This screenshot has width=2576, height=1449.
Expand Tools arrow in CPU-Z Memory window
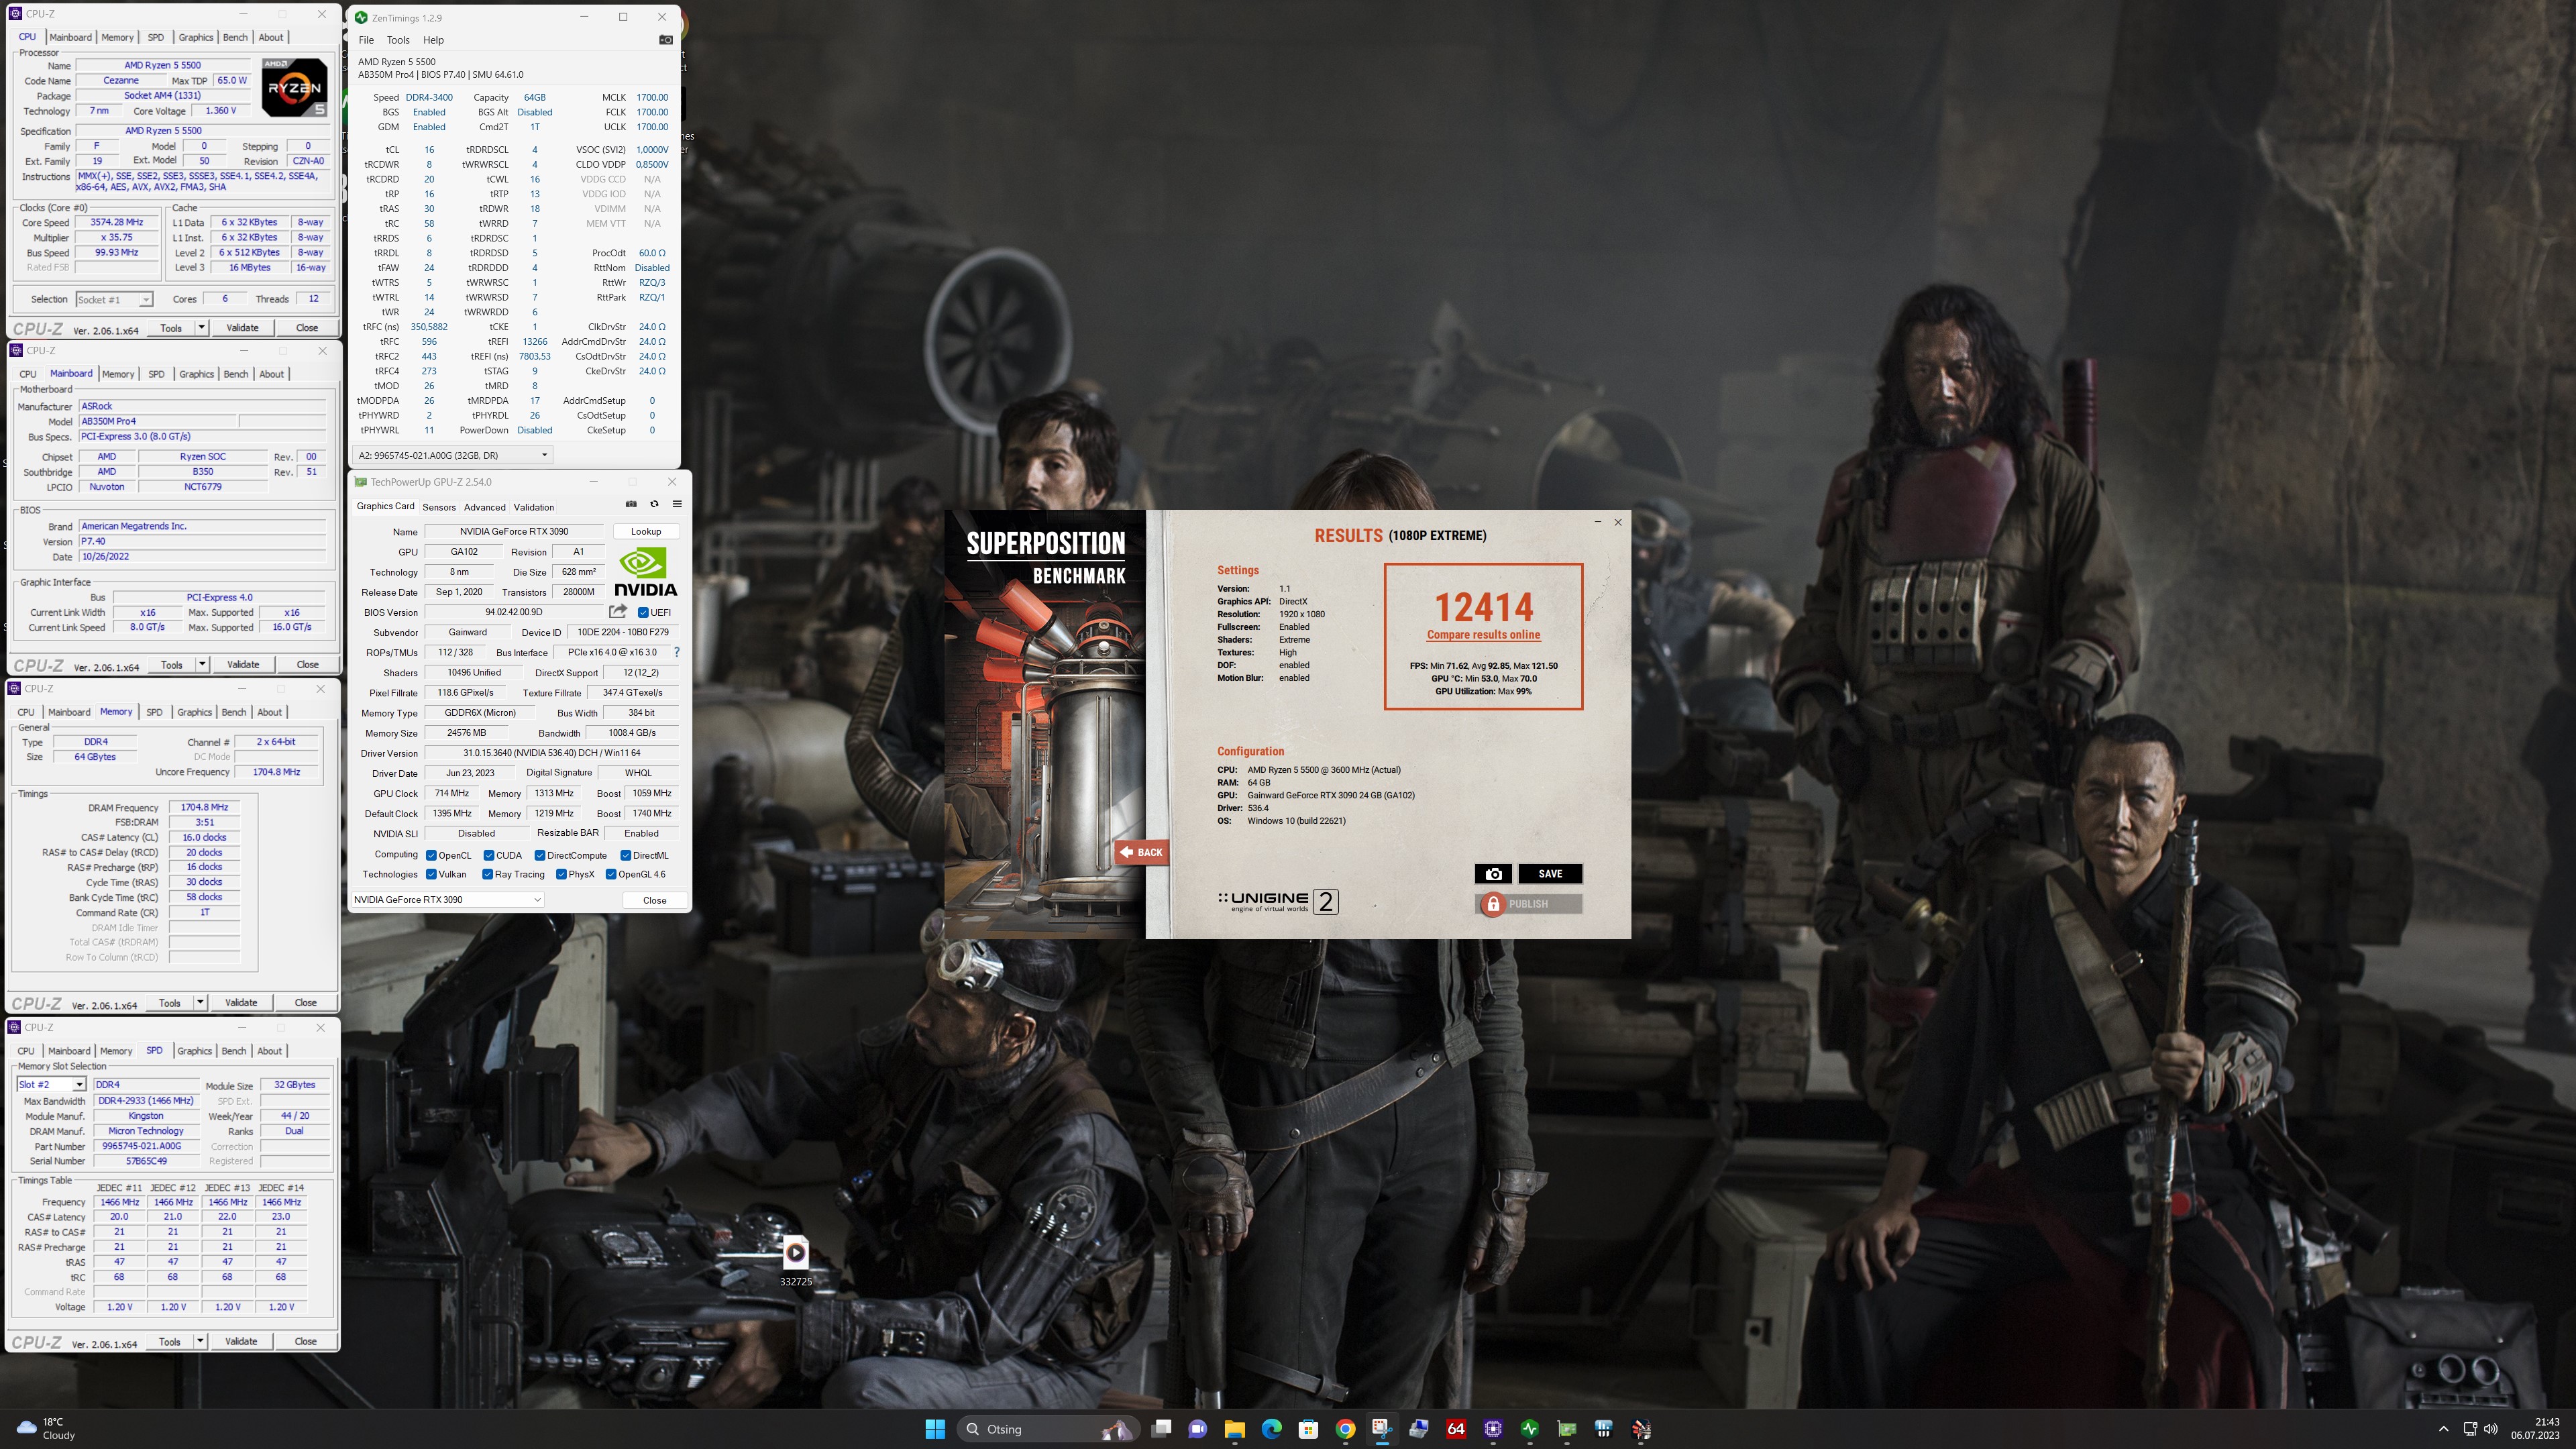click(200, 1002)
